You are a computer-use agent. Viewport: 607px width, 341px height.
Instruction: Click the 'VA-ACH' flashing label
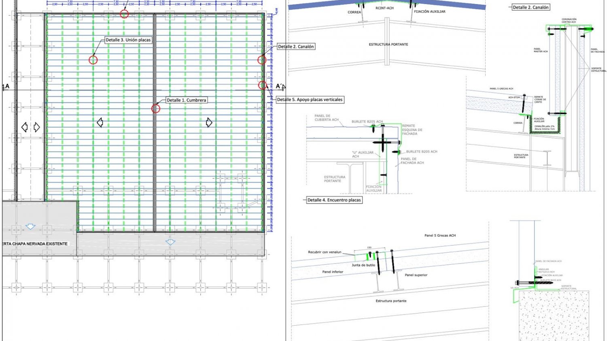tap(514, 288)
